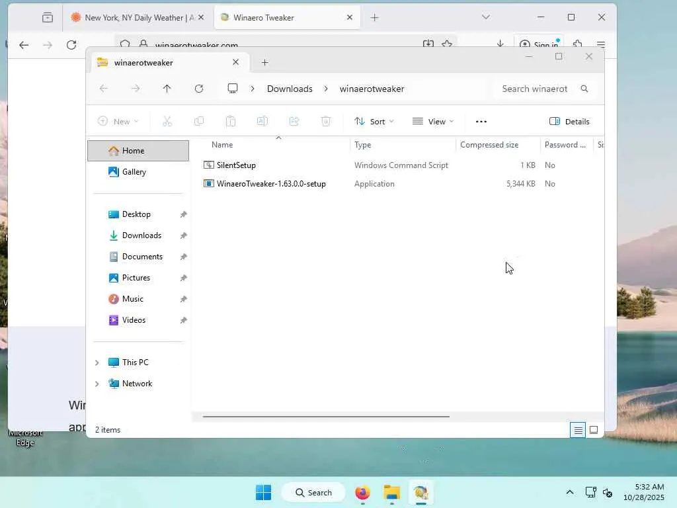Close the Winaero Tweaker Firefox tab

coord(350,17)
